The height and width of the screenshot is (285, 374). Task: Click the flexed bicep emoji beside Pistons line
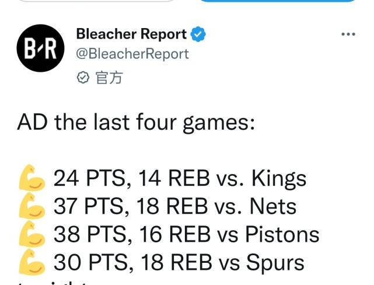pos(32,234)
